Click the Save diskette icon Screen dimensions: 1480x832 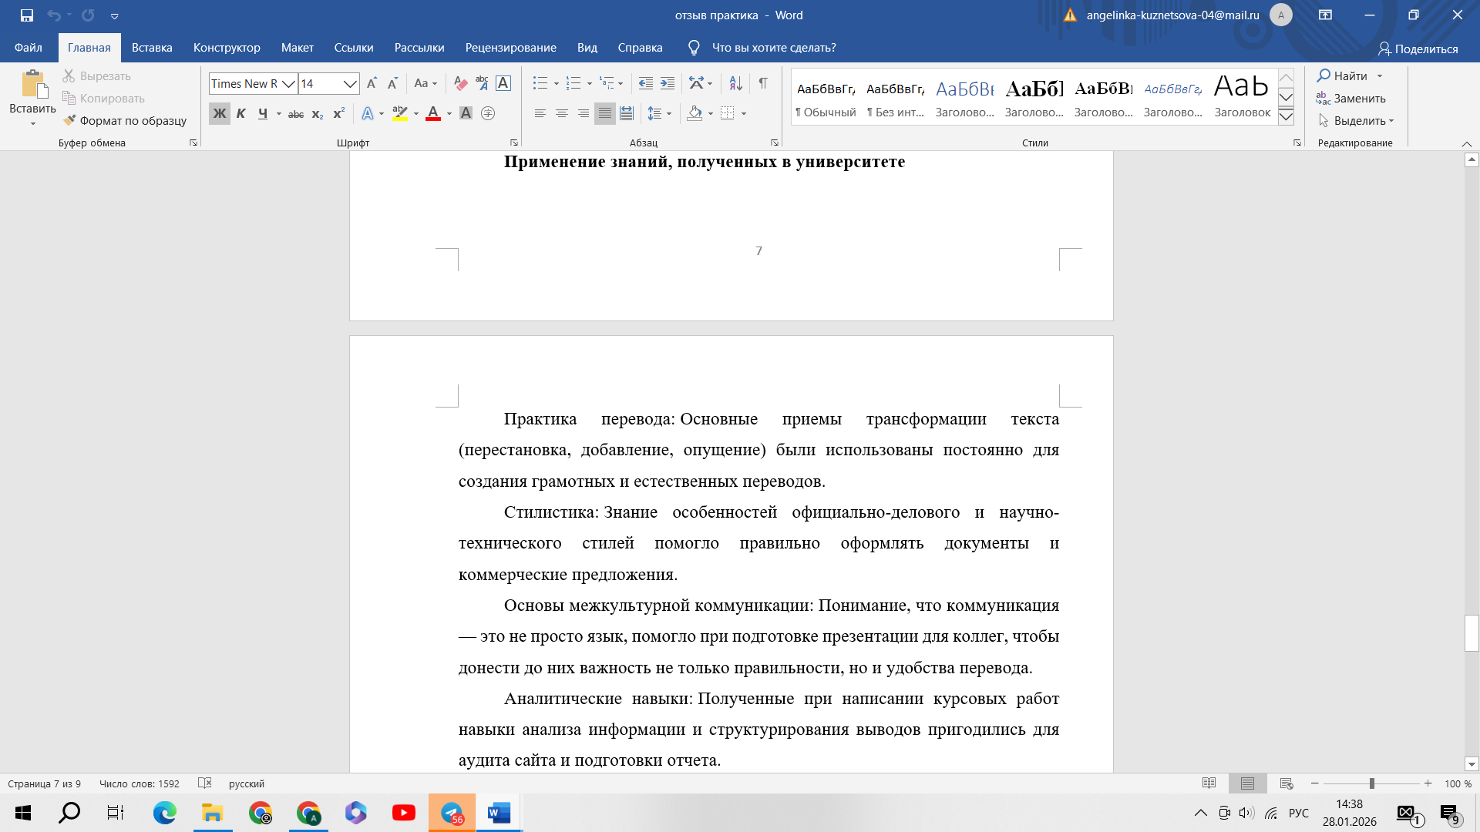27,15
